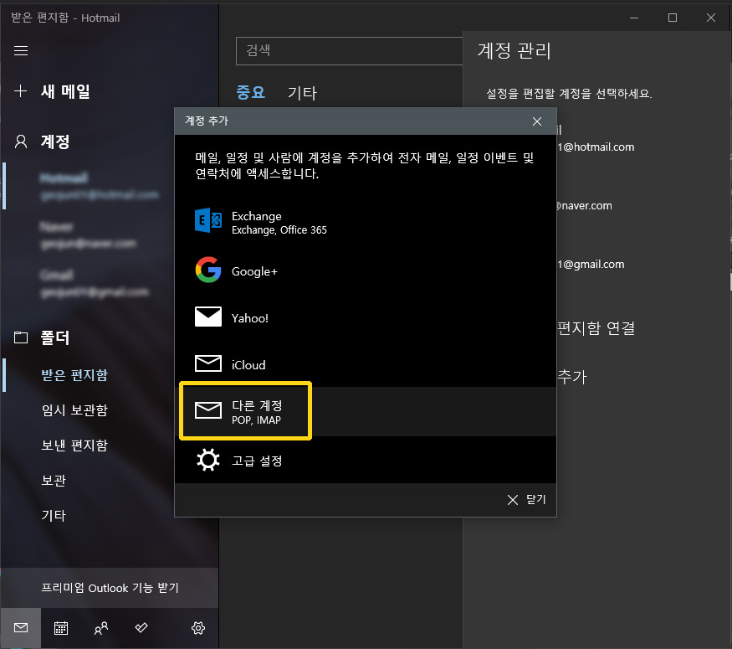Viewport: 732px width, 649px height.
Task: Switch to the 기타 other tab
Action: tap(302, 92)
